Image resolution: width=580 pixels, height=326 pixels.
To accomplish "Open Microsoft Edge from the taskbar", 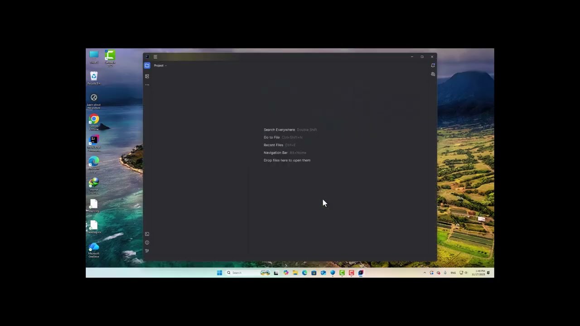I will (x=304, y=273).
